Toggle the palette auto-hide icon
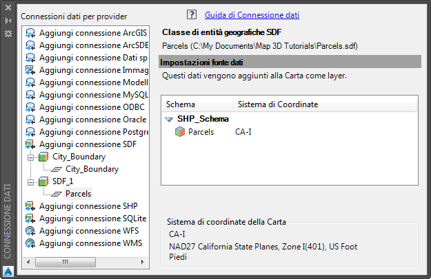The width and height of the screenshot is (431, 279). 8,21
